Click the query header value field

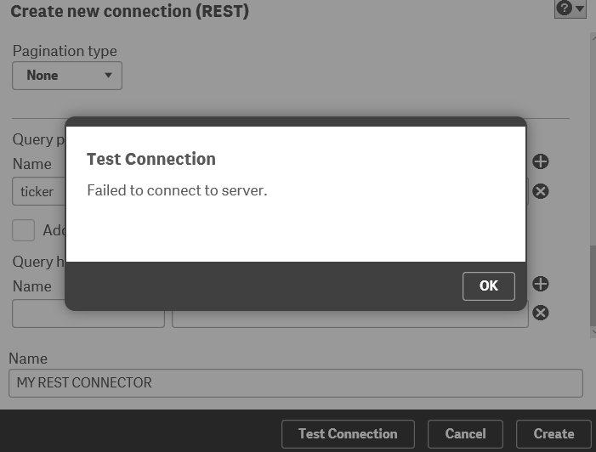pyautogui.click(x=349, y=314)
